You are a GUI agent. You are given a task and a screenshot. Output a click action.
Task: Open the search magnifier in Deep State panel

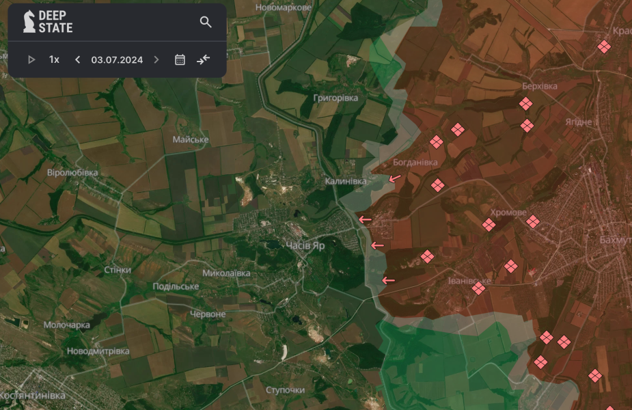pos(206,23)
